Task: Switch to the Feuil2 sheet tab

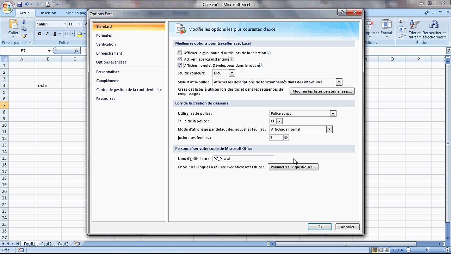Action: [47, 244]
